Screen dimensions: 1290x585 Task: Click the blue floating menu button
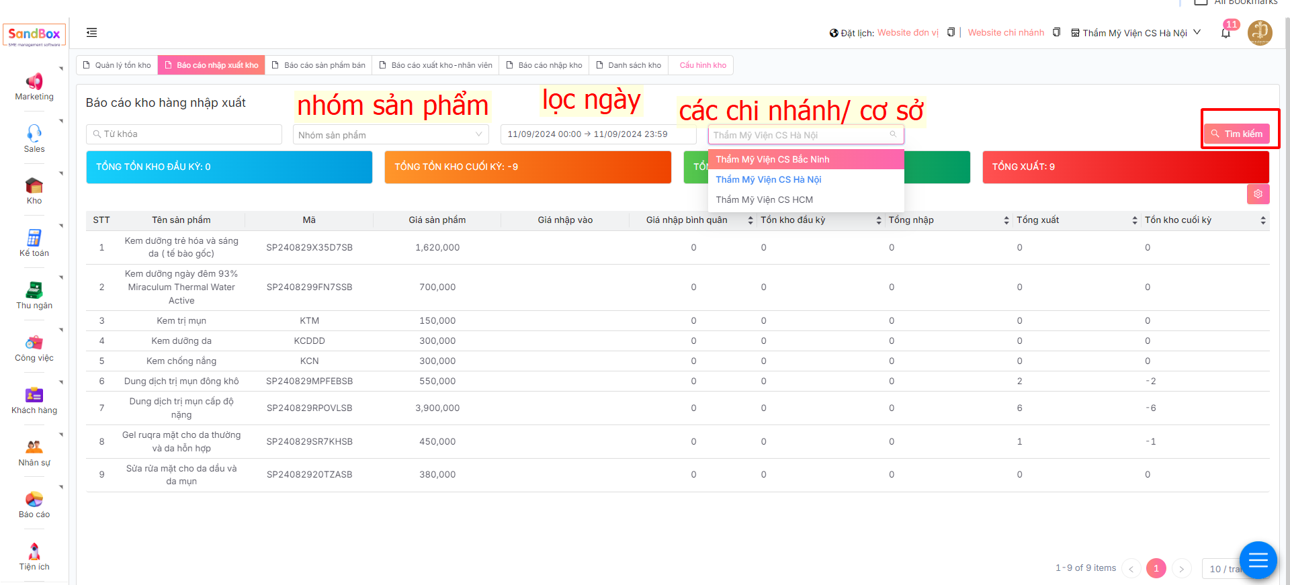coord(1258,559)
